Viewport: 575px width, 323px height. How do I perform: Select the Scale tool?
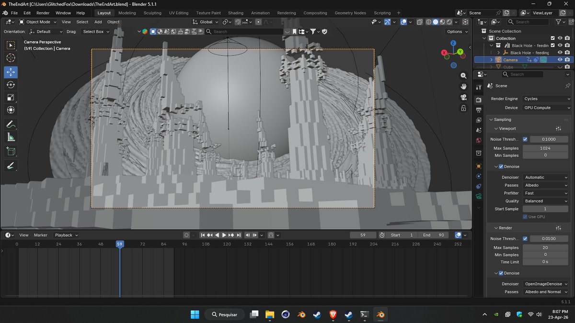point(11,98)
